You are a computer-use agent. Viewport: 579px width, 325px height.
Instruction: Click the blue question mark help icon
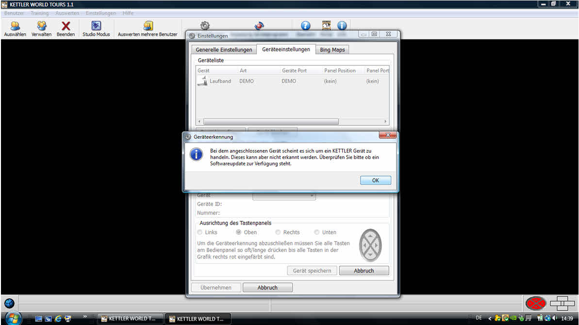[305, 25]
